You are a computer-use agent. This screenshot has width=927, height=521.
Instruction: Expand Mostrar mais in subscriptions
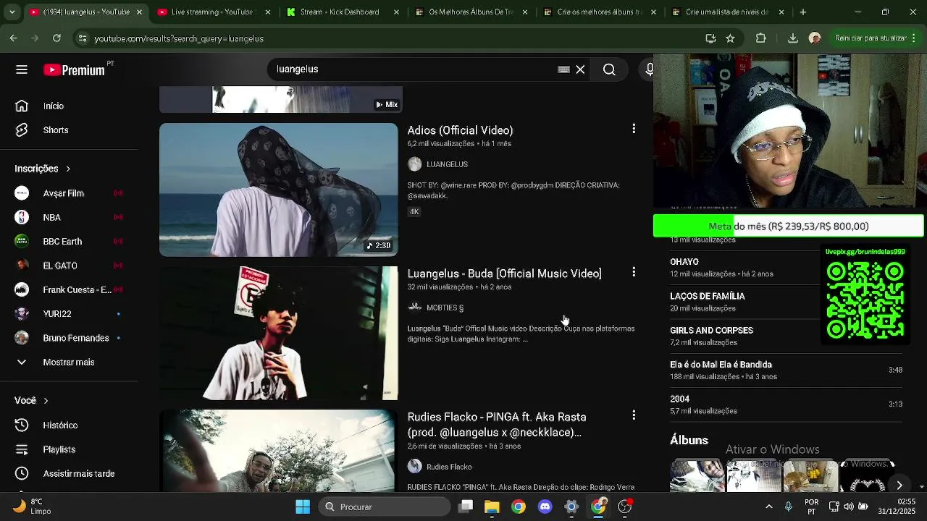point(69,363)
